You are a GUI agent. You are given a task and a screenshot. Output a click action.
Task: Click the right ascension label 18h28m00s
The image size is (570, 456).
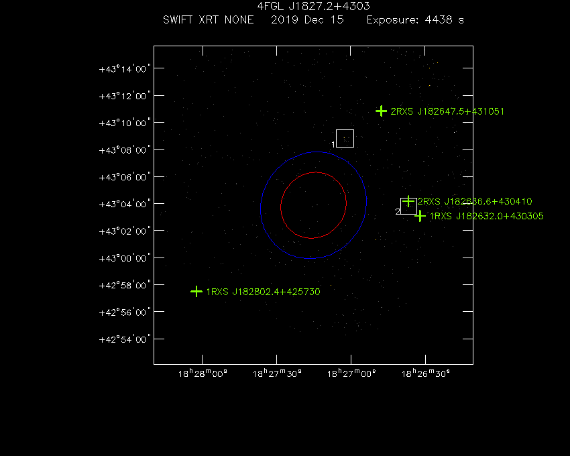coord(203,374)
